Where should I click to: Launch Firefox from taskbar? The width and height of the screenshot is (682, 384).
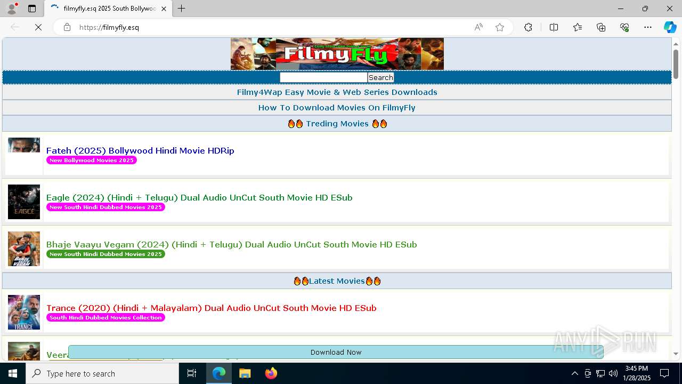click(x=271, y=373)
